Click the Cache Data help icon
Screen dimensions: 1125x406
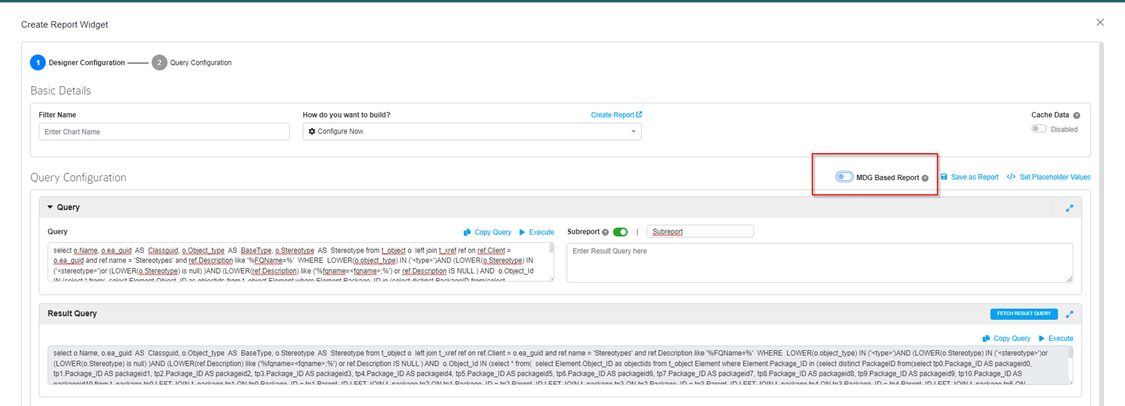pyautogui.click(x=1076, y=116)
